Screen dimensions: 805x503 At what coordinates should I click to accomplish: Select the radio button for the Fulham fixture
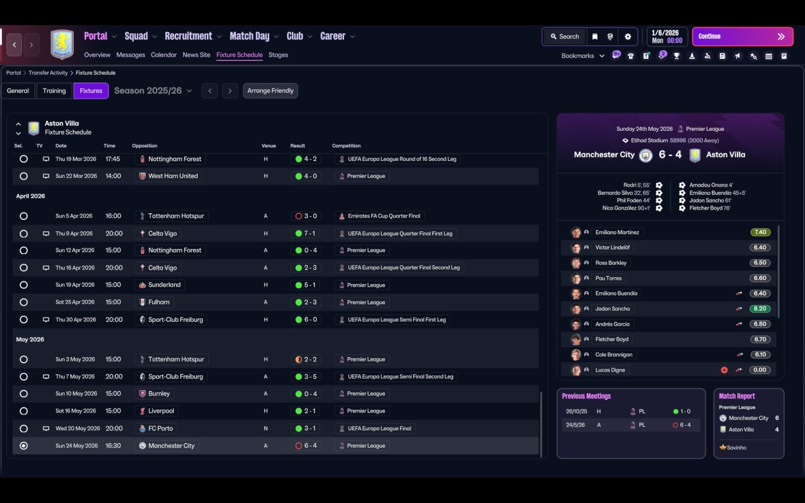24,302
